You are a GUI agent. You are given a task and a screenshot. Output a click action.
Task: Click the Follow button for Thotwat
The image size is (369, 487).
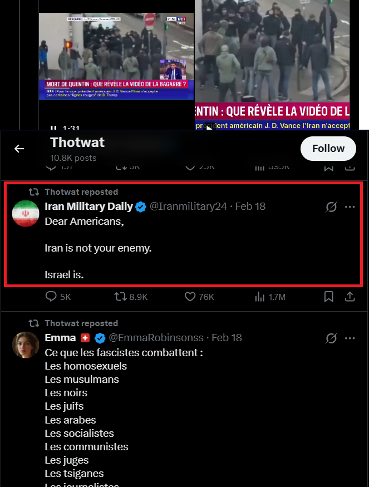[328, 148]
